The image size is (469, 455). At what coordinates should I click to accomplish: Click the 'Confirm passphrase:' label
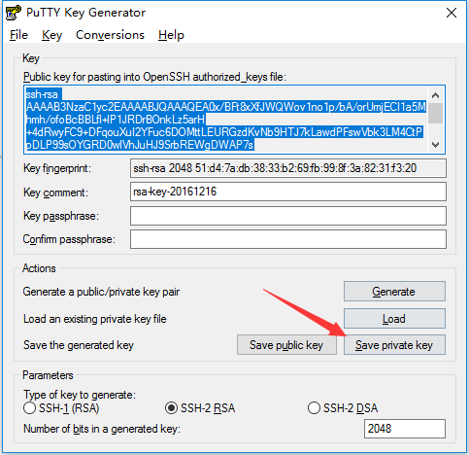[x=69, y=239]
